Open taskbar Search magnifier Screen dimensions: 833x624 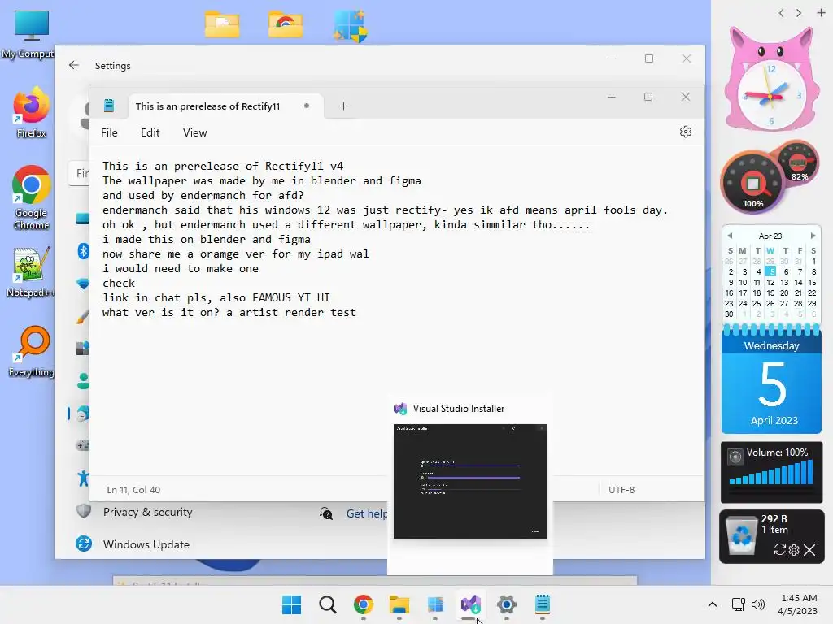tap(327, 604)
